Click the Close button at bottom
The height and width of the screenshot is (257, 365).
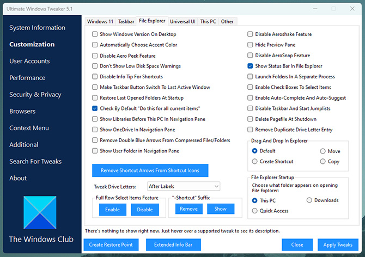pyautogui.click(x=297, y=244)
